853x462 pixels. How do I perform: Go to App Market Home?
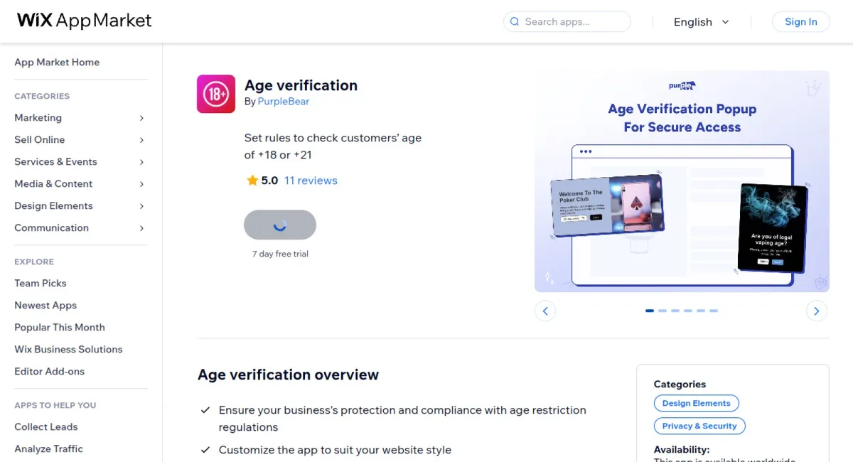[x=57, y=62]
